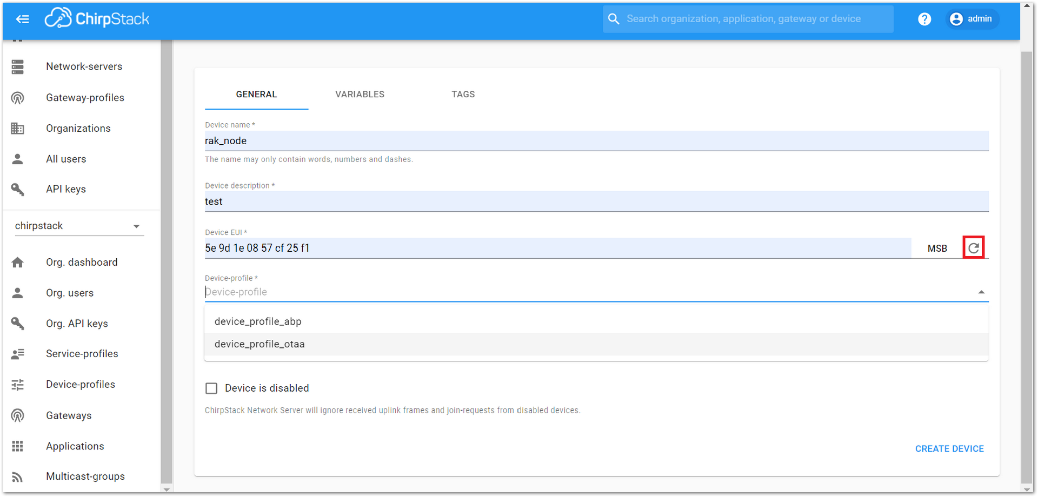
Task: Click the Device description field
Action: click(x=596, y=202)
